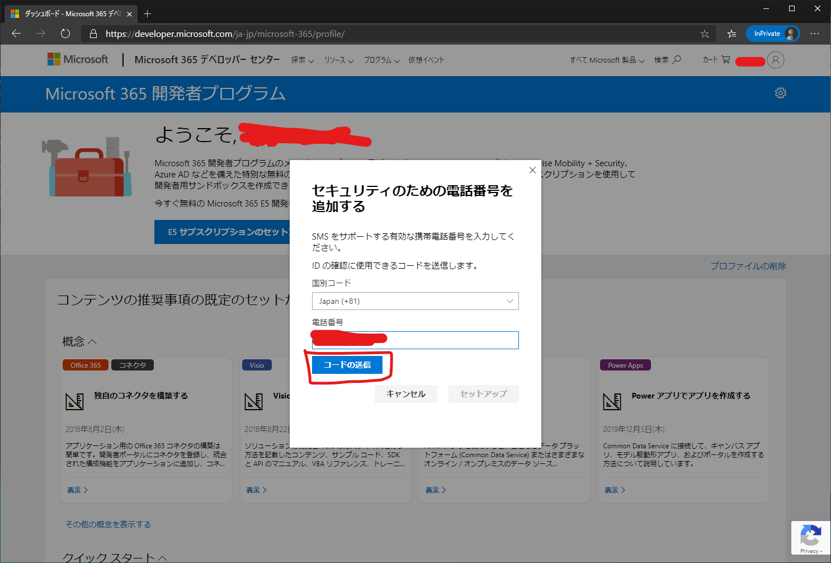Click 表示 link on Power Apps card
Viewport: 831px width, 563px height.
coord(615,490)
